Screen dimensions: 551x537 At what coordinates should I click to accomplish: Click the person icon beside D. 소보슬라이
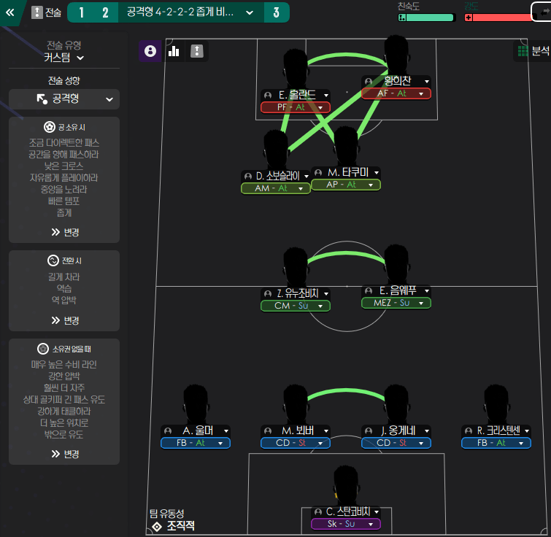[248, 176]
